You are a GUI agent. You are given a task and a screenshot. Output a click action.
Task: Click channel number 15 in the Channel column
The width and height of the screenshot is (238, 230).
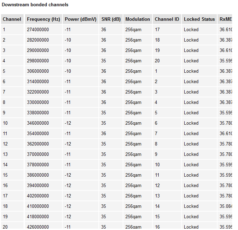(x=5, y=175)
